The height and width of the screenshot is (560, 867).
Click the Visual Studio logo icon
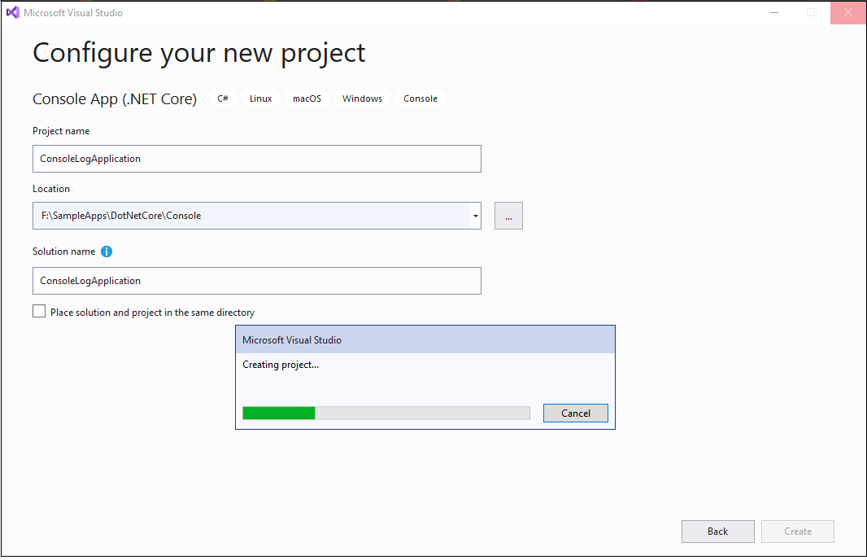tap(13, 12)
